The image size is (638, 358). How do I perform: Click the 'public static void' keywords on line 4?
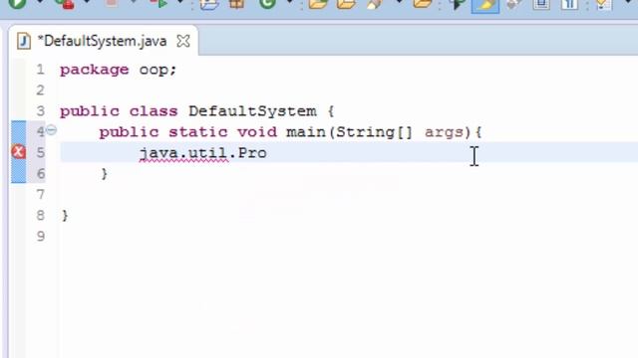(188, 132)
